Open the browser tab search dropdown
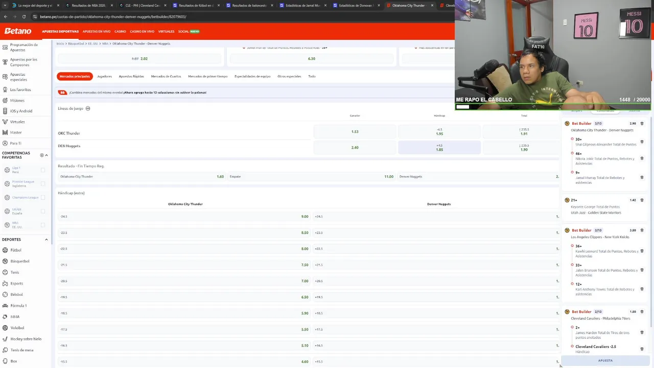654x368 pixels. click(4, 5)
